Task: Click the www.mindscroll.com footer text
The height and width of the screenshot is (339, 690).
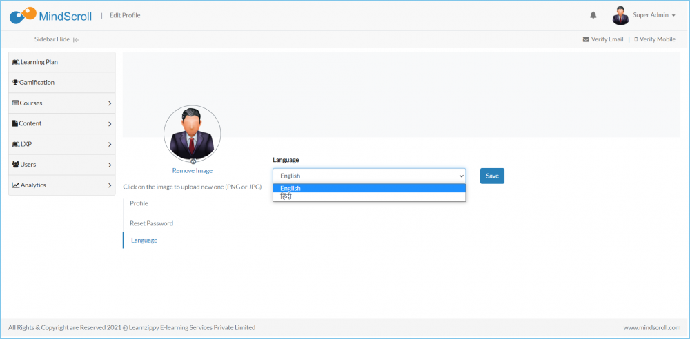Action: pyautogui.click(x=652, y=327)
